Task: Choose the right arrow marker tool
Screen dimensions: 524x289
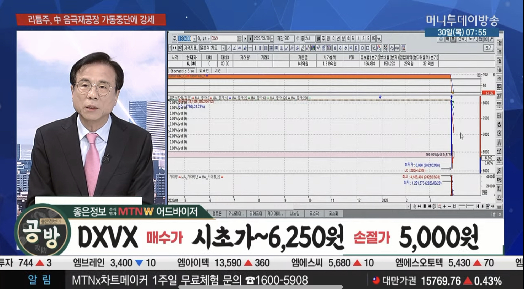Action: click(x=351, y=48)
